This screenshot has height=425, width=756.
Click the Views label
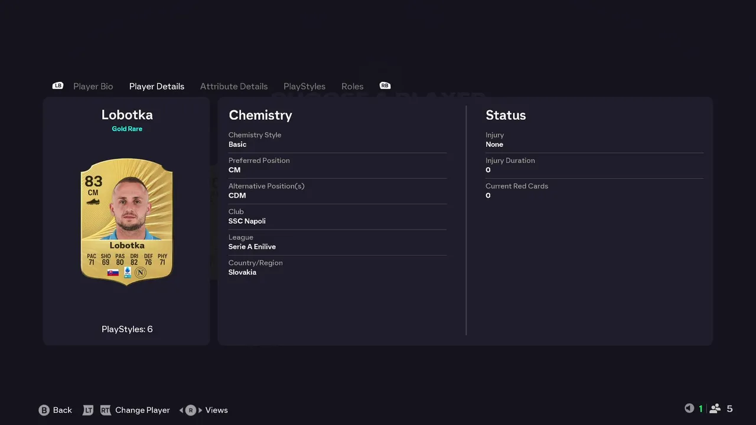(x=217, y=410)
